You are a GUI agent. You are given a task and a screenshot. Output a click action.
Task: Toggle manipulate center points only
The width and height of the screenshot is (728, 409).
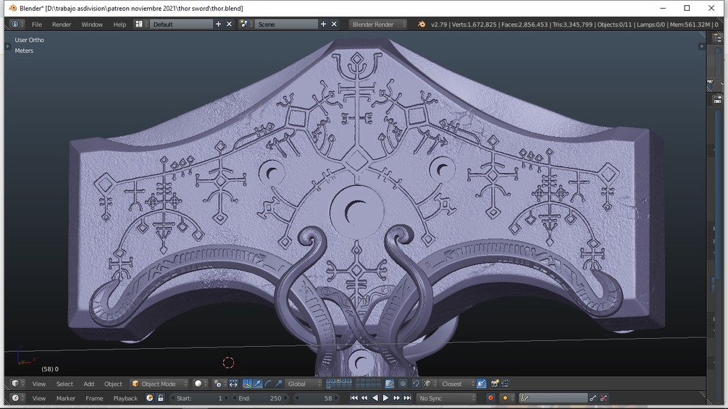pos(233,384)
